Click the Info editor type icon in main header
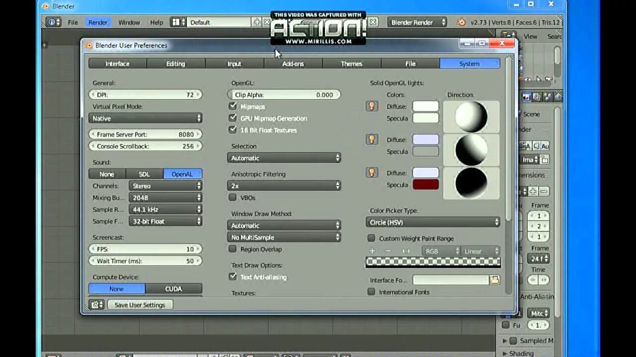 pos(54,22)
